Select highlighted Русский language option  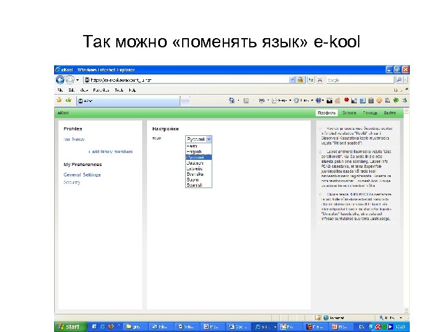199,157
